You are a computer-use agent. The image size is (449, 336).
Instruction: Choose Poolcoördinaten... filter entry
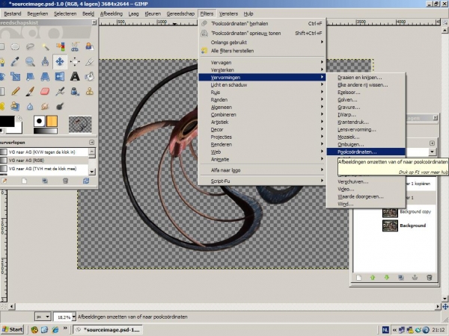[366, 152]
